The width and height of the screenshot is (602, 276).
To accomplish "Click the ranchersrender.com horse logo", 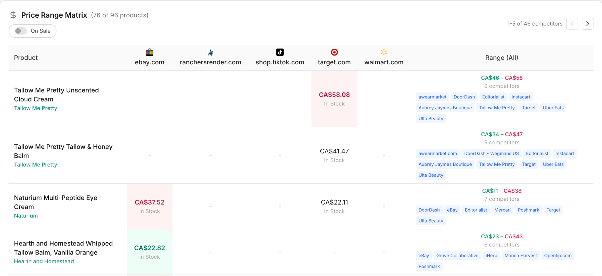I will [210, 52].
